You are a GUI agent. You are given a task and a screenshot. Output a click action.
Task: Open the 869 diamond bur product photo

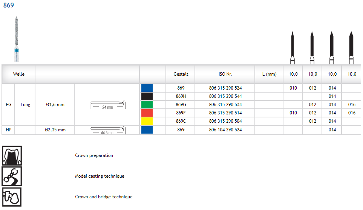coord(17,40)
